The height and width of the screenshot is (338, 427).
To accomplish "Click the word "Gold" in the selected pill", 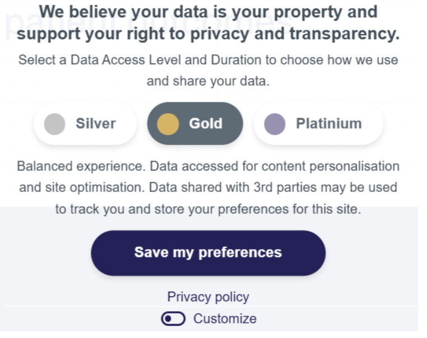I will click(206, 124).
